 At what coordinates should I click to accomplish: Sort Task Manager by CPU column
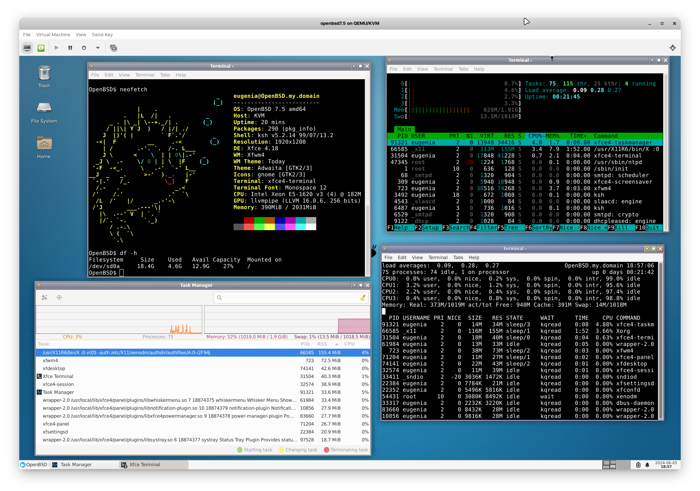tap(356, 344)
